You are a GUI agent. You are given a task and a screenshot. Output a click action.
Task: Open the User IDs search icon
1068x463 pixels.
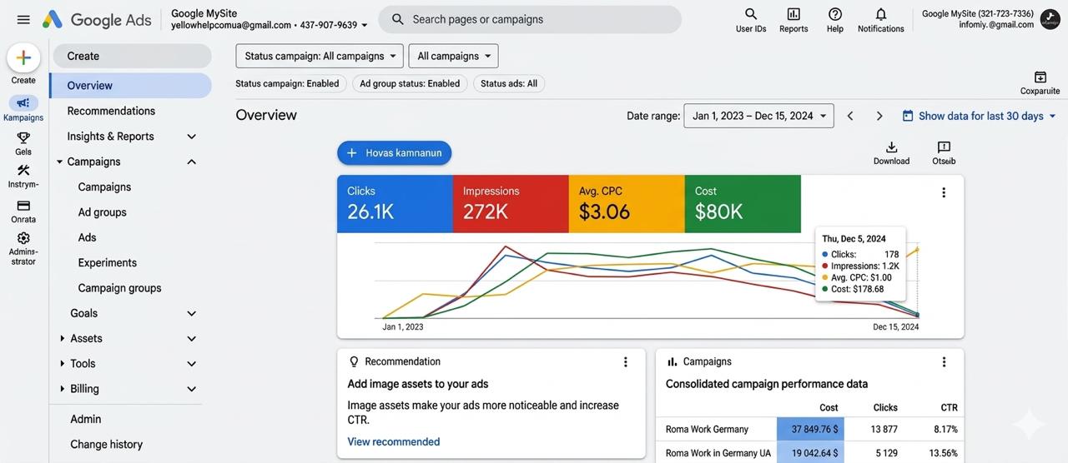pos(751,14)
